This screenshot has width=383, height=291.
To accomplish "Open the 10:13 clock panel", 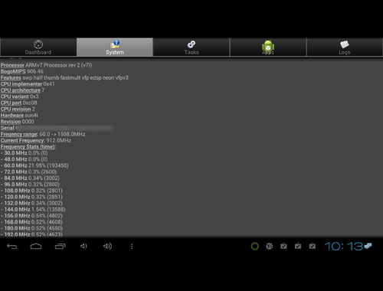I will (x=344, y=247).
